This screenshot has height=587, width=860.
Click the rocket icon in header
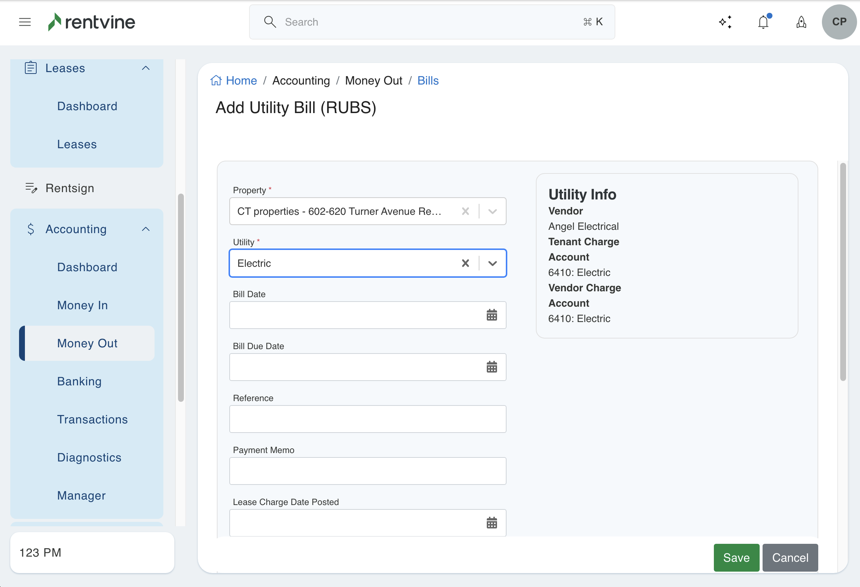click(x=801, y=22)
